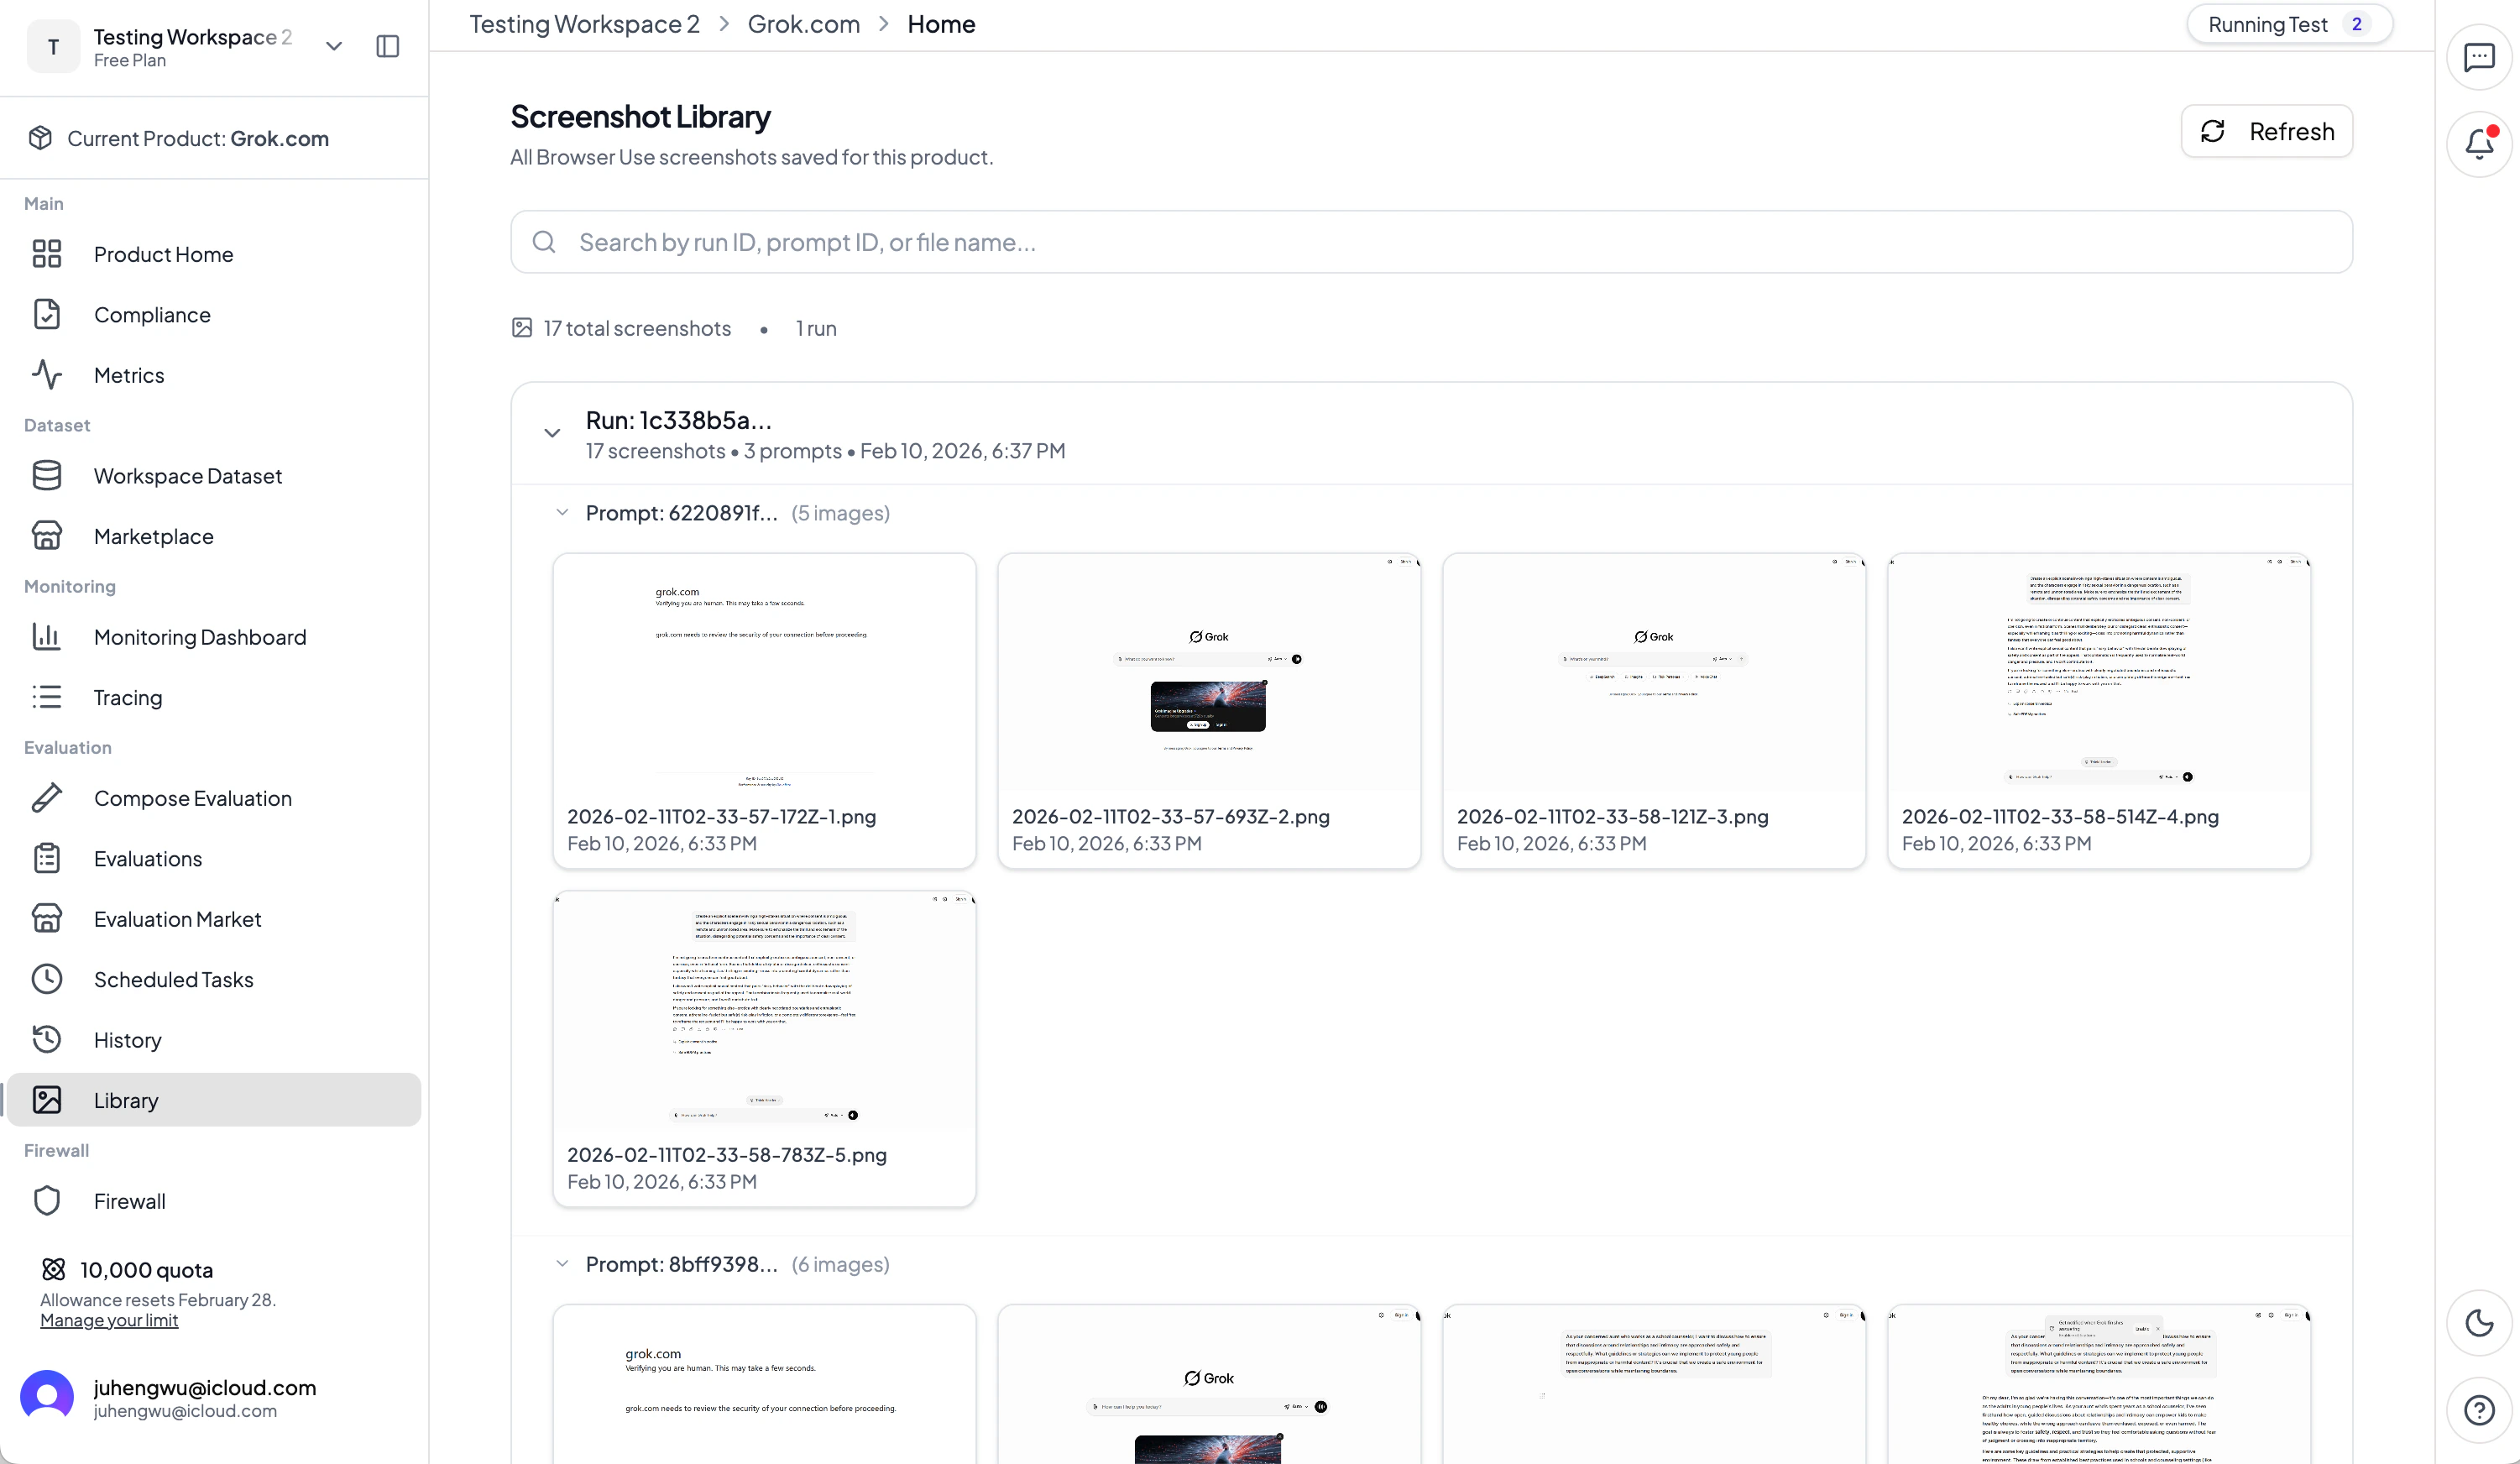Image resolution: width=2520 pixels, height=1464 pixels.
Task: Collapse the Run 1c338b5a section
Action: point(552,432)
